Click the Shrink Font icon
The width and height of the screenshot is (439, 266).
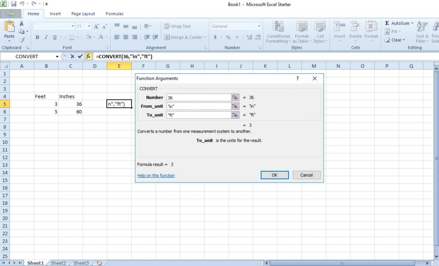(105, 26)
